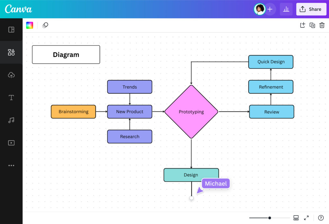Click the zoom slider handle
The image size is (329, 224).
(x=270, y=218)
